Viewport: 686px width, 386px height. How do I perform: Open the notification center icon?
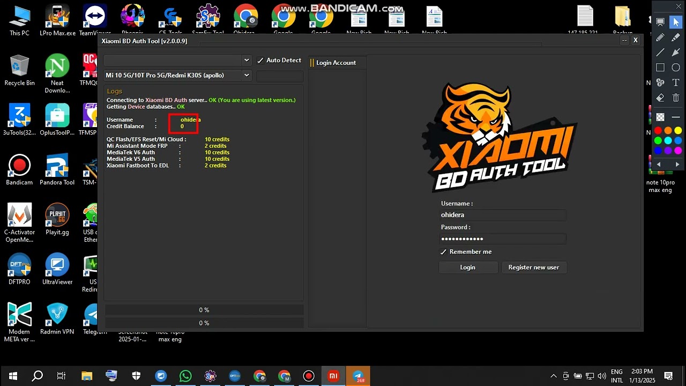coord(668,376)
